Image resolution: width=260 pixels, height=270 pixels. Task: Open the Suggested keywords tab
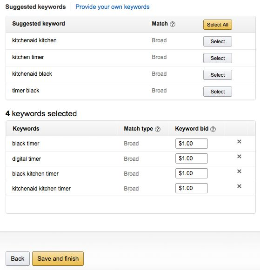[x=35, y=7]
